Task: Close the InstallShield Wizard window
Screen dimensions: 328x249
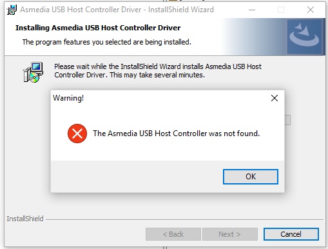Action: [x=311, y=10]
